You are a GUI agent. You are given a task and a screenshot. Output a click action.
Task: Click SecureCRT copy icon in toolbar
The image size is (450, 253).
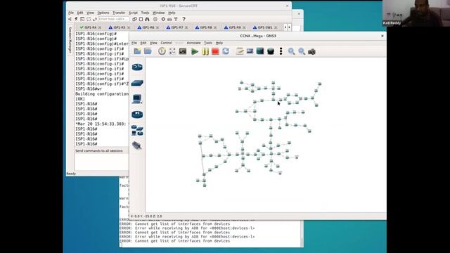click(134, 19)
